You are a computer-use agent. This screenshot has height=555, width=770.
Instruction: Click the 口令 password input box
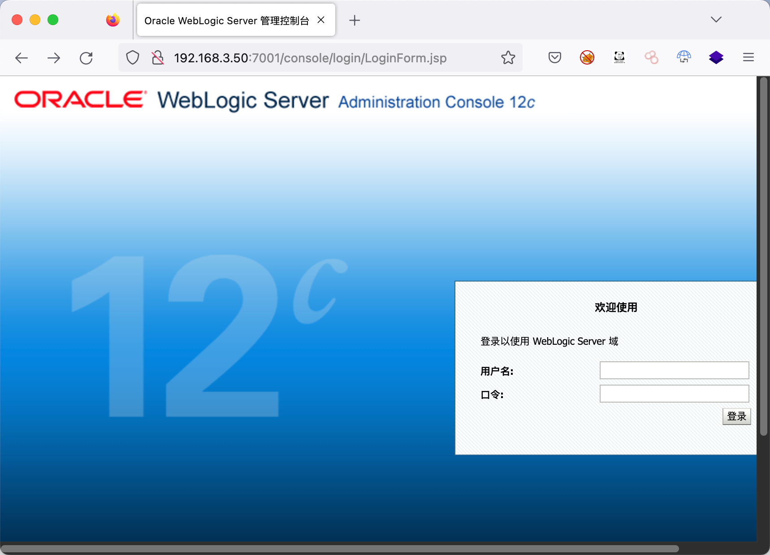(x=674, y=394)
